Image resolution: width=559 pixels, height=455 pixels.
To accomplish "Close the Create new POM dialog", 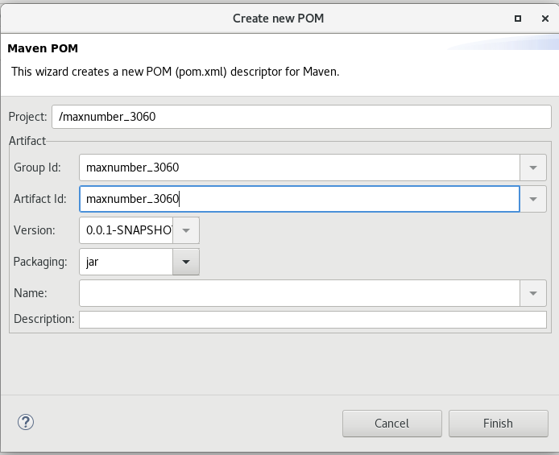I will [x=545, y=19].
